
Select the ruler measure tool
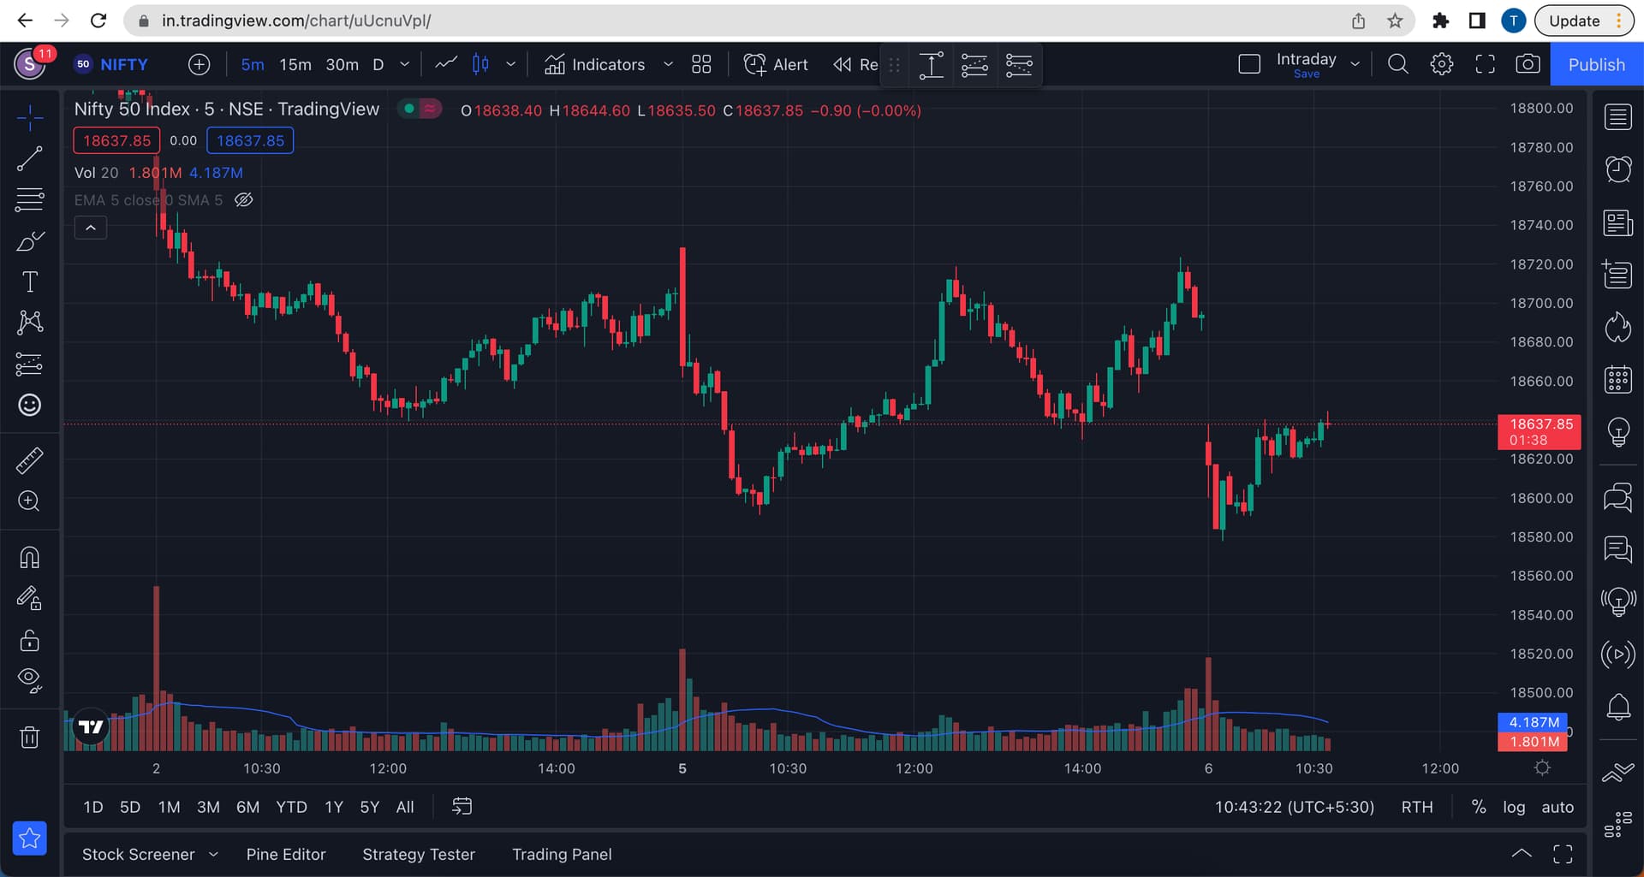point(30,460)
